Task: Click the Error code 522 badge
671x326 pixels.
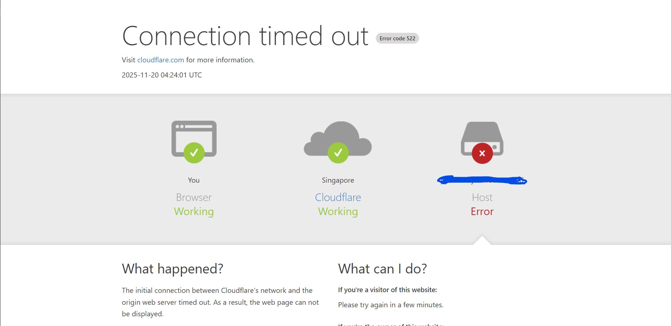Action: [x=397, y=39]
